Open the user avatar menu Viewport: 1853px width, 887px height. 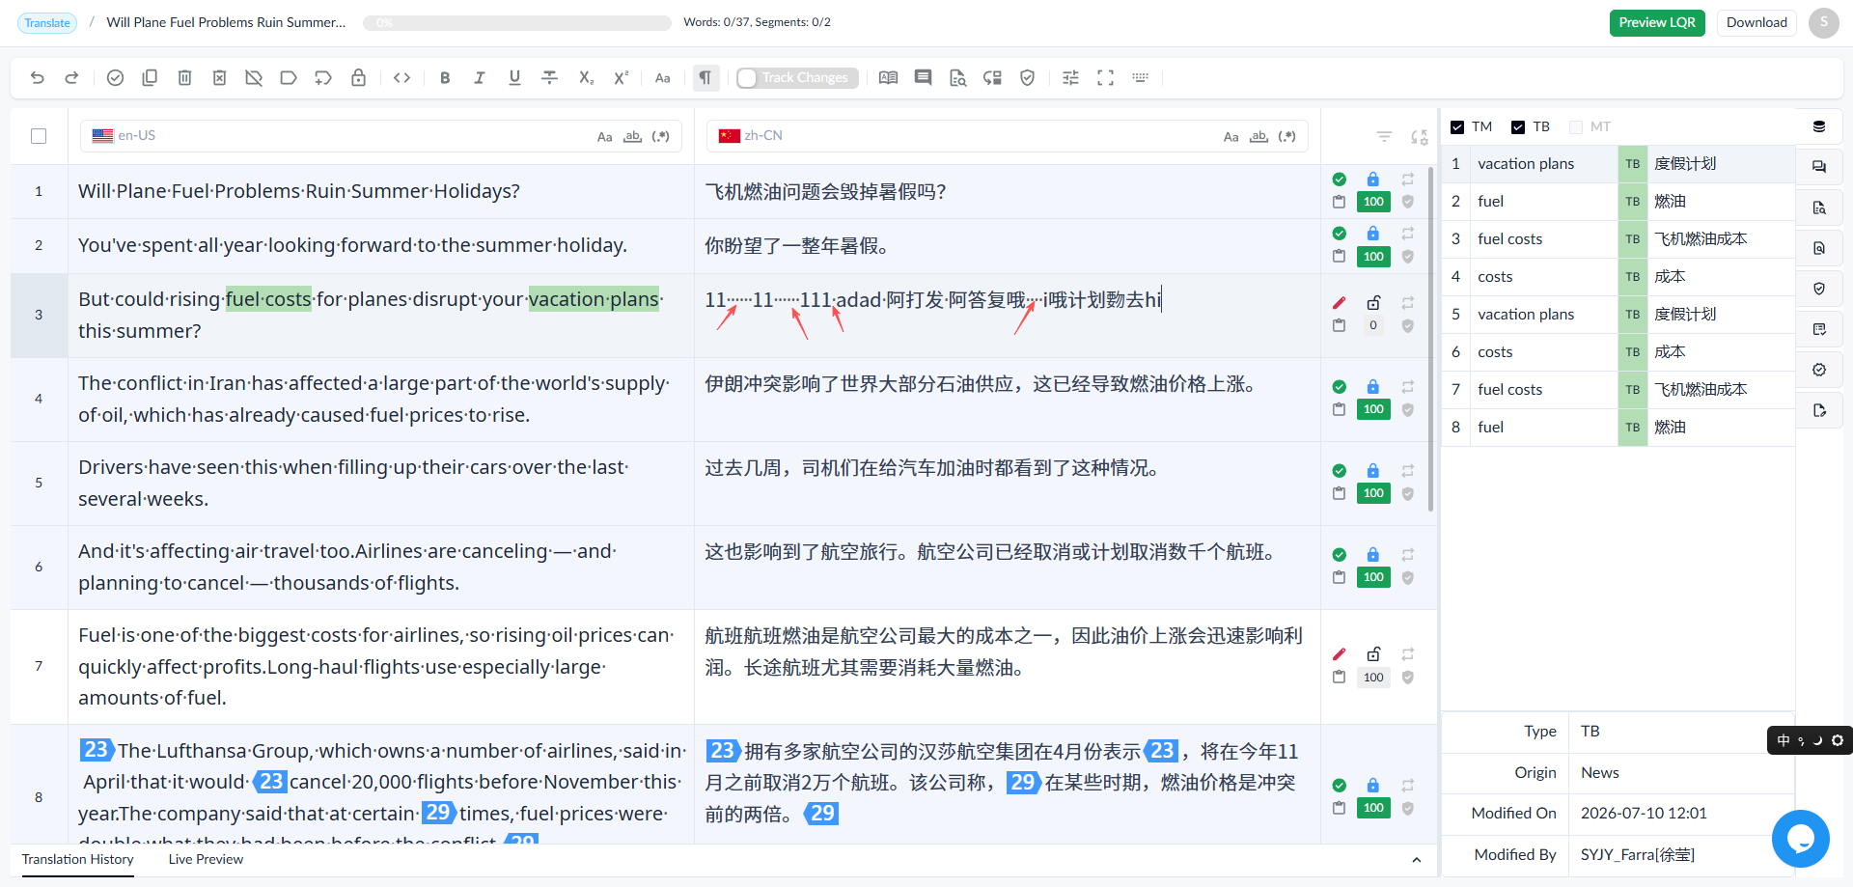(x=1823, y=22)
